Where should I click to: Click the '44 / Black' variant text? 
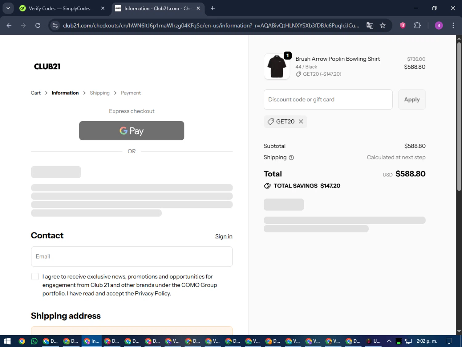[x=306, y=67]
